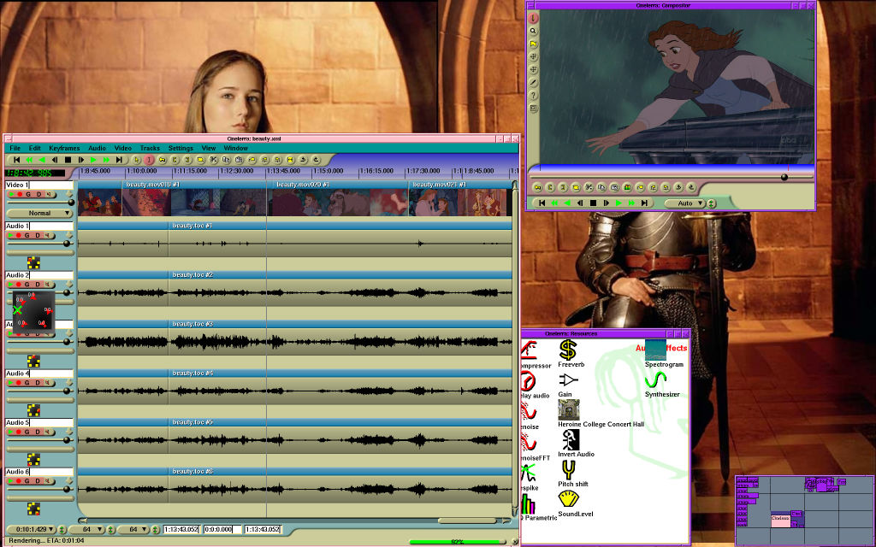This screenshot has height=547, width=876.
Task: Open the Auto zoom dropdown in Compositor
Action: click(x=689, y=203)
